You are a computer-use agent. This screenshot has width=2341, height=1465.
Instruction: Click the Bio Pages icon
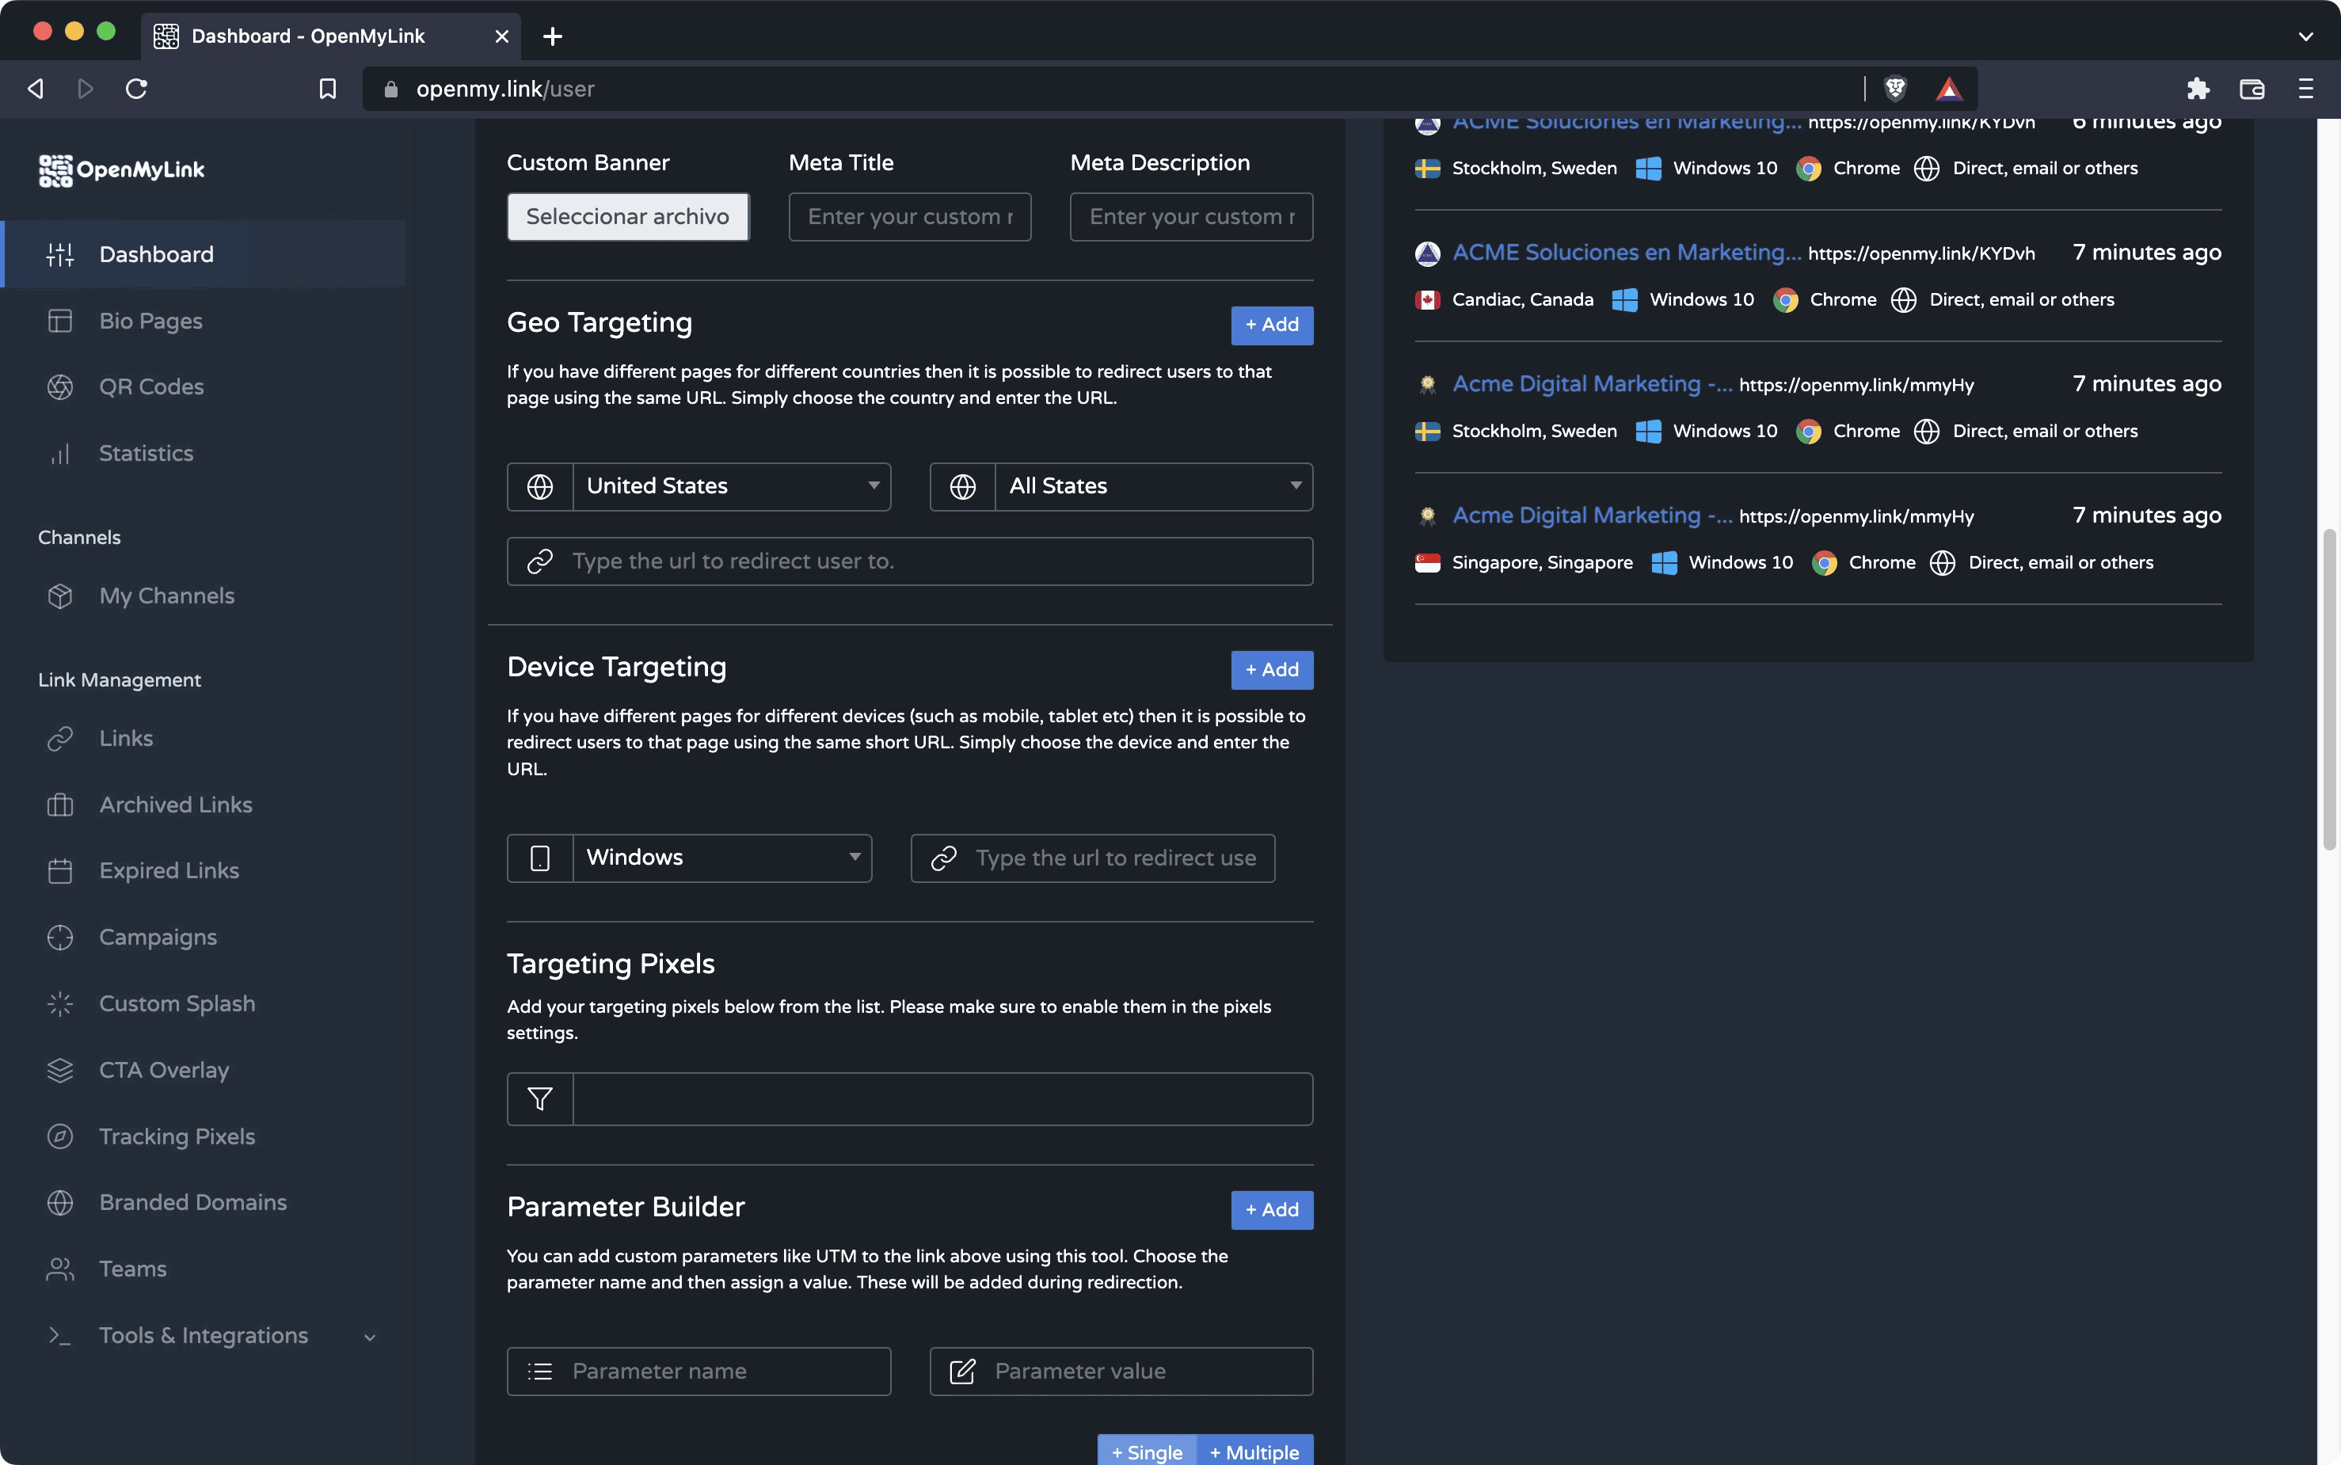coord(60,321)
